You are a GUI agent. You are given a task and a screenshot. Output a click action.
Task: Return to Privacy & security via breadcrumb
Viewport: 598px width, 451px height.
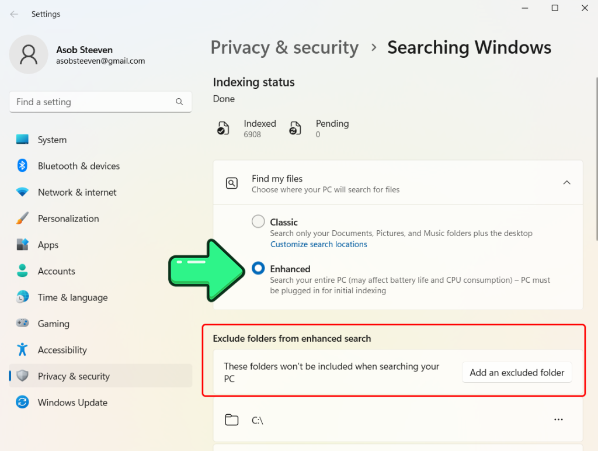click(x=284, y=47)
